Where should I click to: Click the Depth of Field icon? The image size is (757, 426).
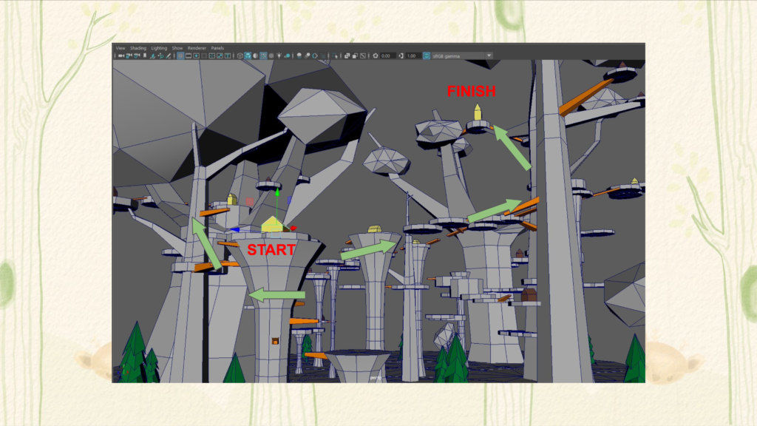(x=323, y=56)
